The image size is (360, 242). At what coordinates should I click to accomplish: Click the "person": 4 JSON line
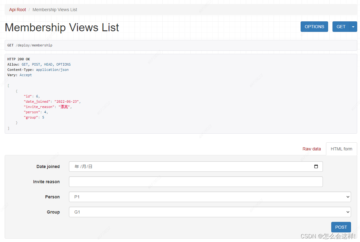[x=36, y=112]
